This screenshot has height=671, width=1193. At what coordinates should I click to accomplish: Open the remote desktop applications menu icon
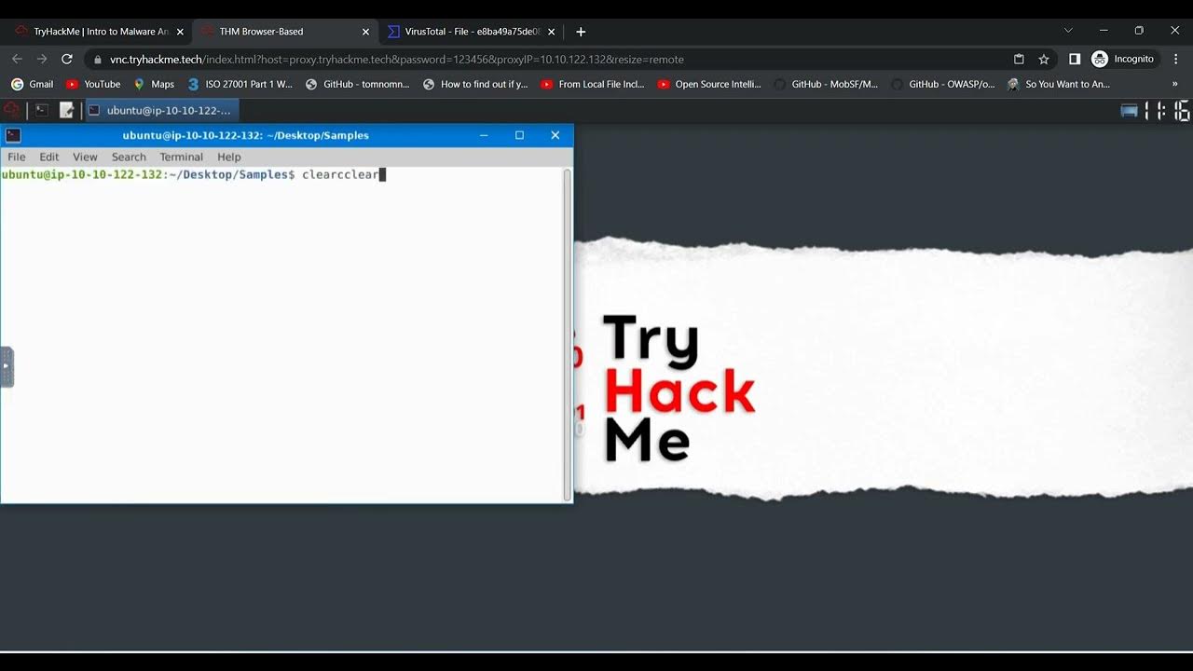11,110
